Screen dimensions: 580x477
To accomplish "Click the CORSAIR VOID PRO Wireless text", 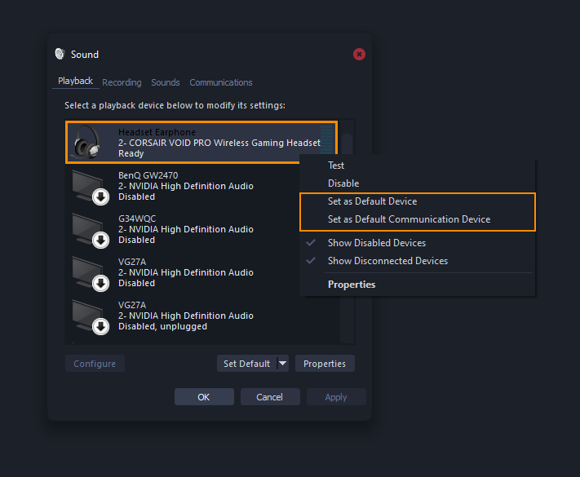I will click(219, 143).
